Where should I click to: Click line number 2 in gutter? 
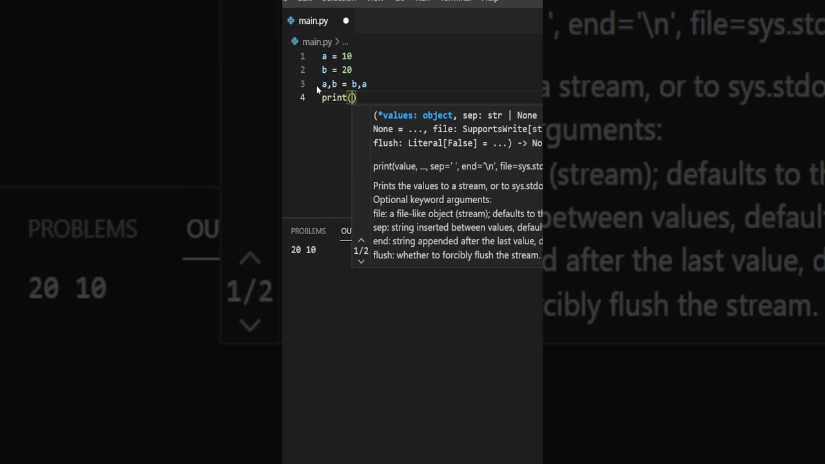pos(302,70)
